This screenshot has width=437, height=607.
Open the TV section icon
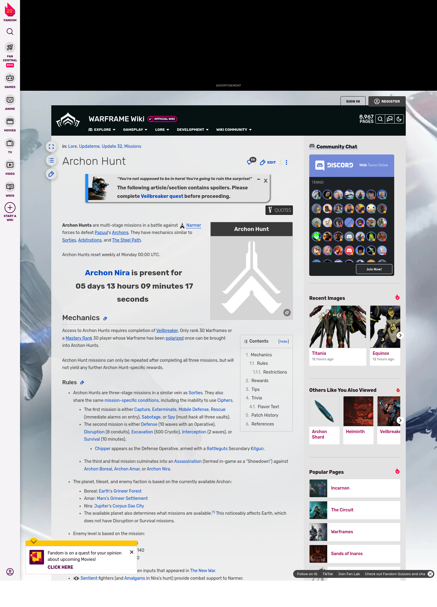coord(10,143)
